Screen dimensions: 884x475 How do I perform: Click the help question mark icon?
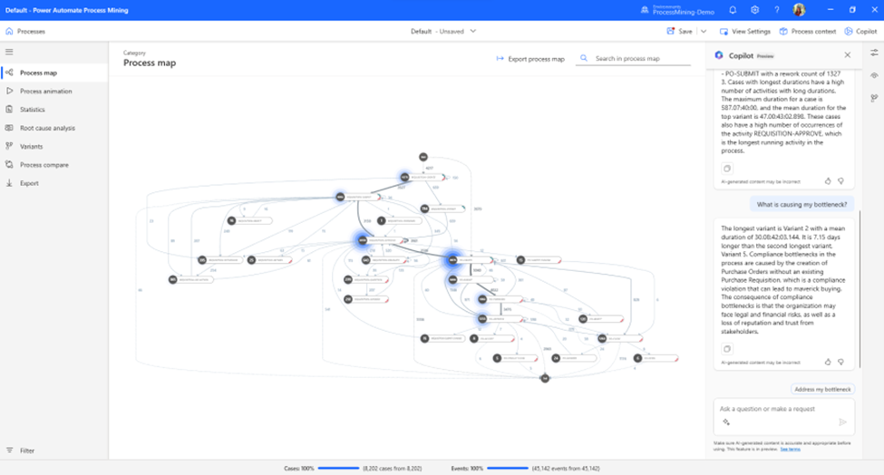[x=776, y=9]
